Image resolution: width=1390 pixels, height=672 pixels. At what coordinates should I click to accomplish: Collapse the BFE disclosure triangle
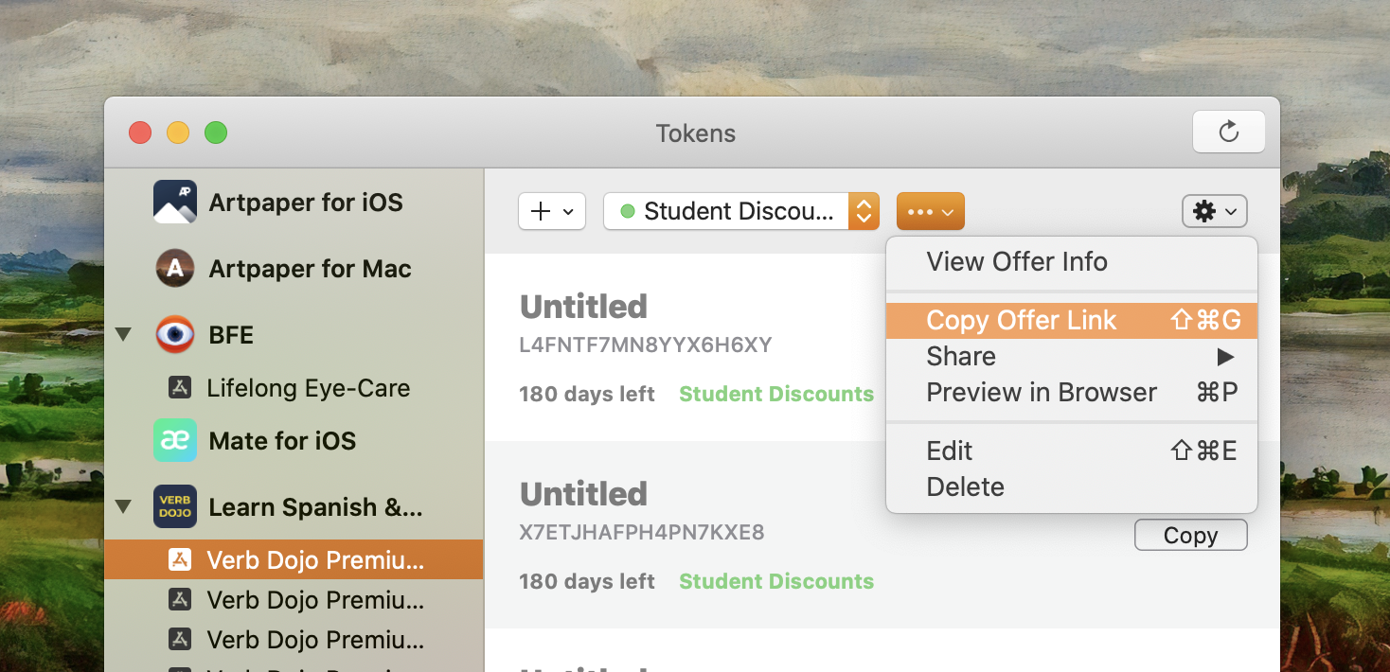(123, 335)
